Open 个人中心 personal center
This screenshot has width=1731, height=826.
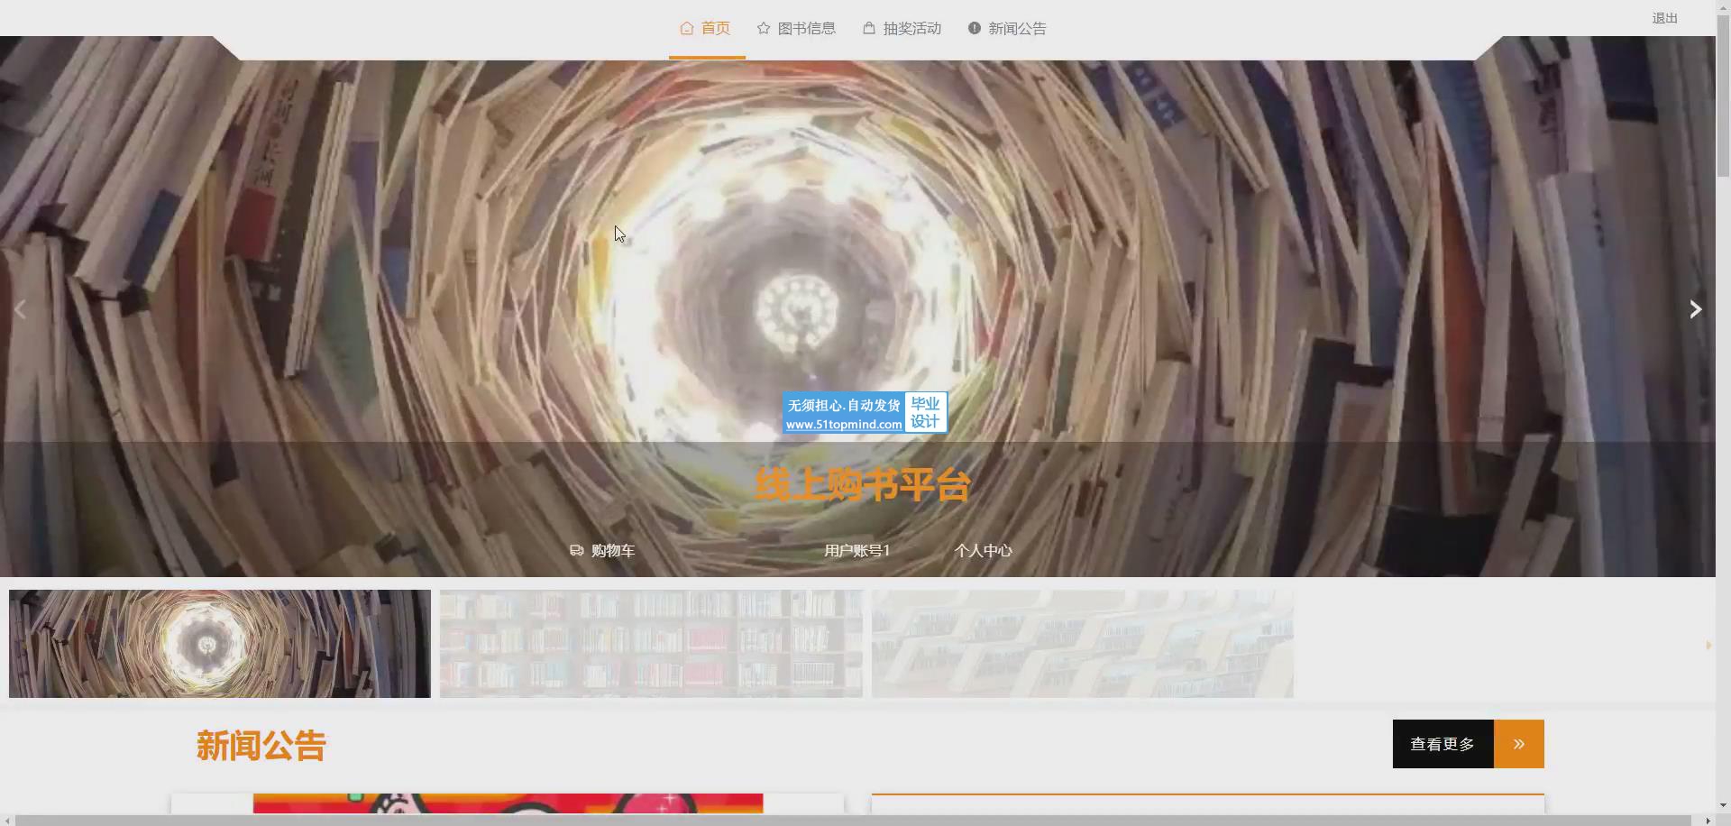[x=983, y=550]
